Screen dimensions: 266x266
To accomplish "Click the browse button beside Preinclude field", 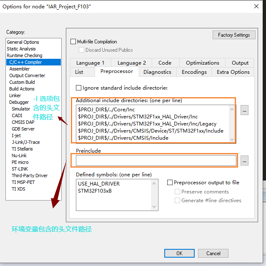I will (x=245, y=161).
